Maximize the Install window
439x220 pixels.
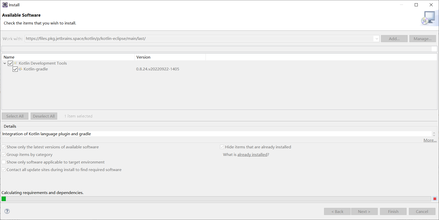click(416, 5)
